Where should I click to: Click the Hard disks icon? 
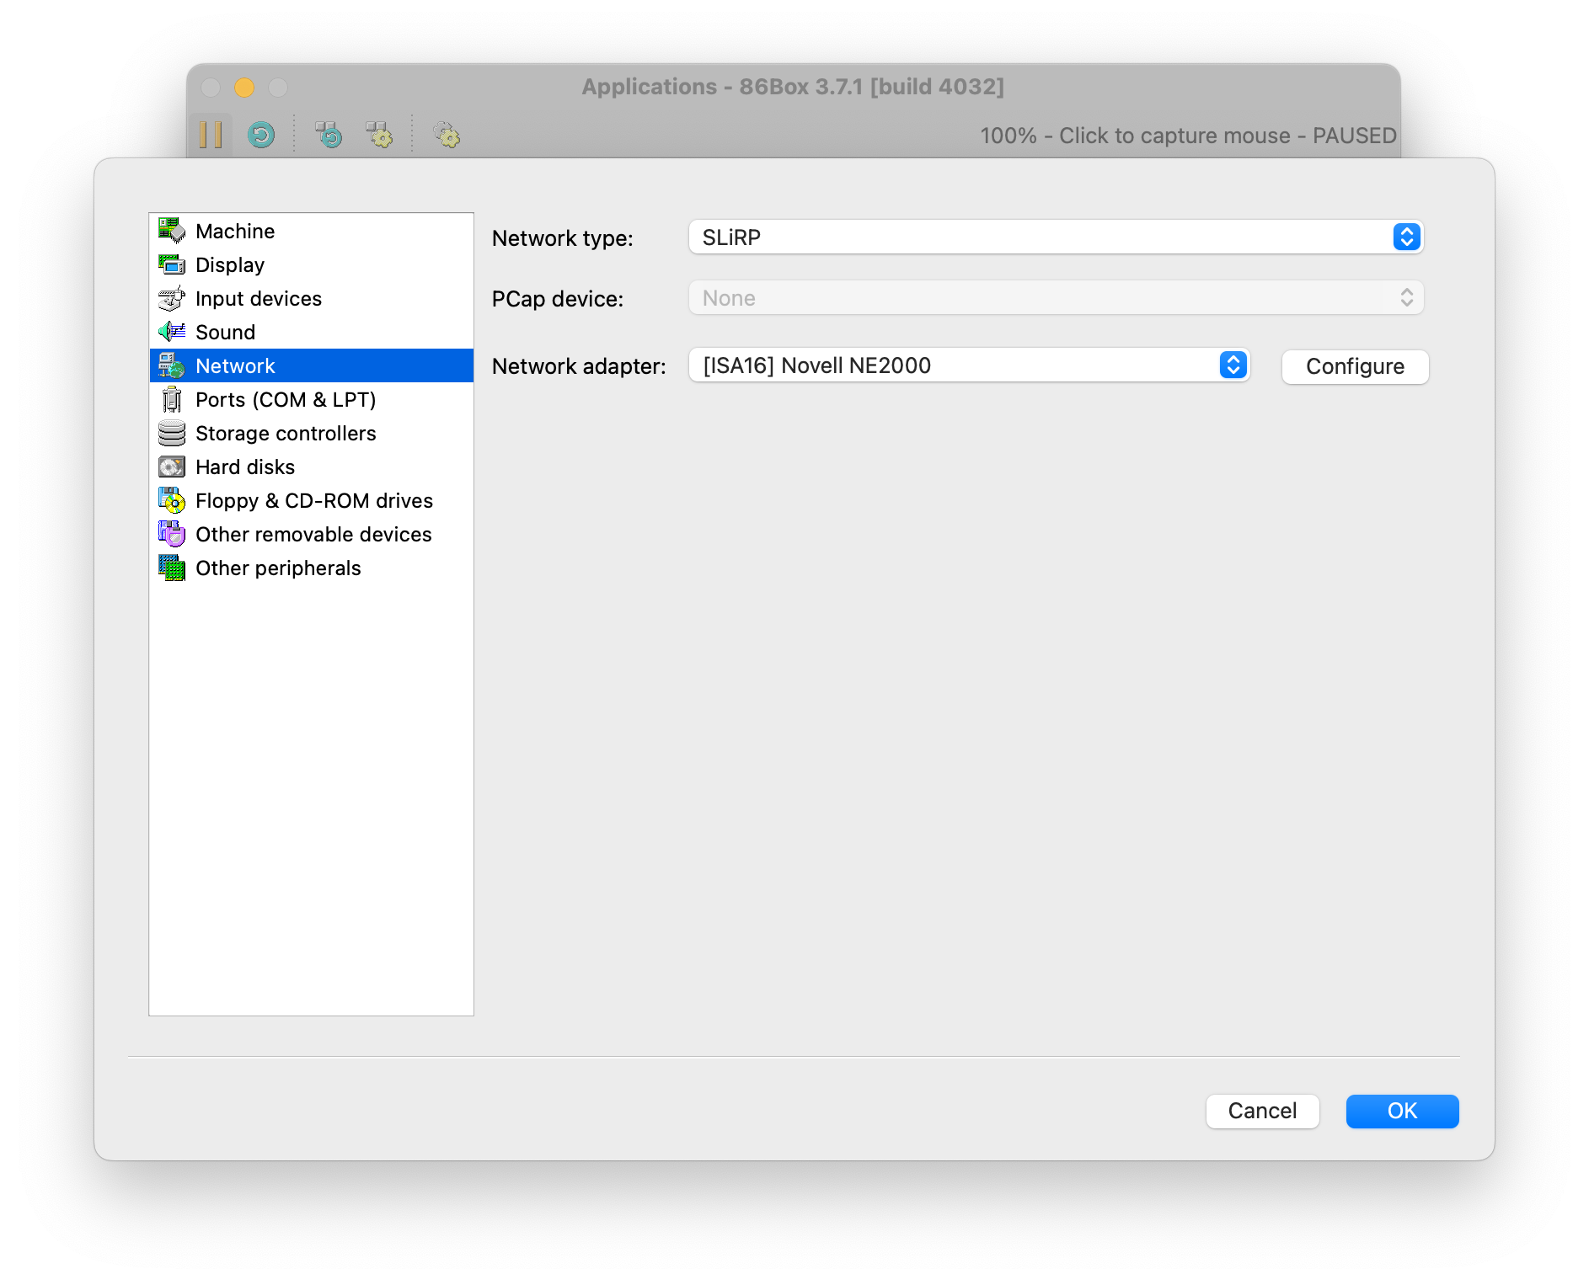point(172,467)
